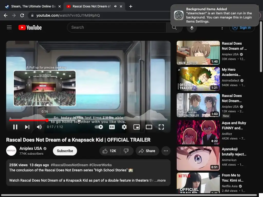Open the YouTube settings three-dot menu
The height and width of the screenshot is (197, 263).
coord(222,28)
